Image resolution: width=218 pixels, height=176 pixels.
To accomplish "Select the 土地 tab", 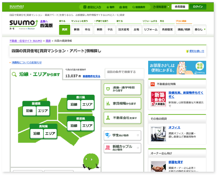I will 136,30.
